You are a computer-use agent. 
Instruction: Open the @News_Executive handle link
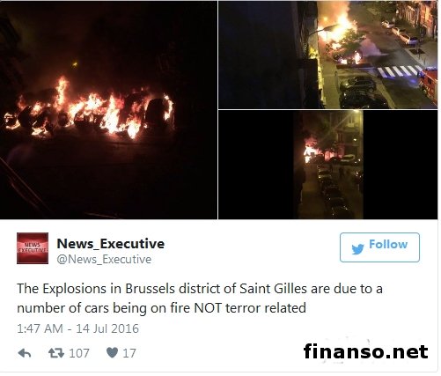[x=104, y=260]
